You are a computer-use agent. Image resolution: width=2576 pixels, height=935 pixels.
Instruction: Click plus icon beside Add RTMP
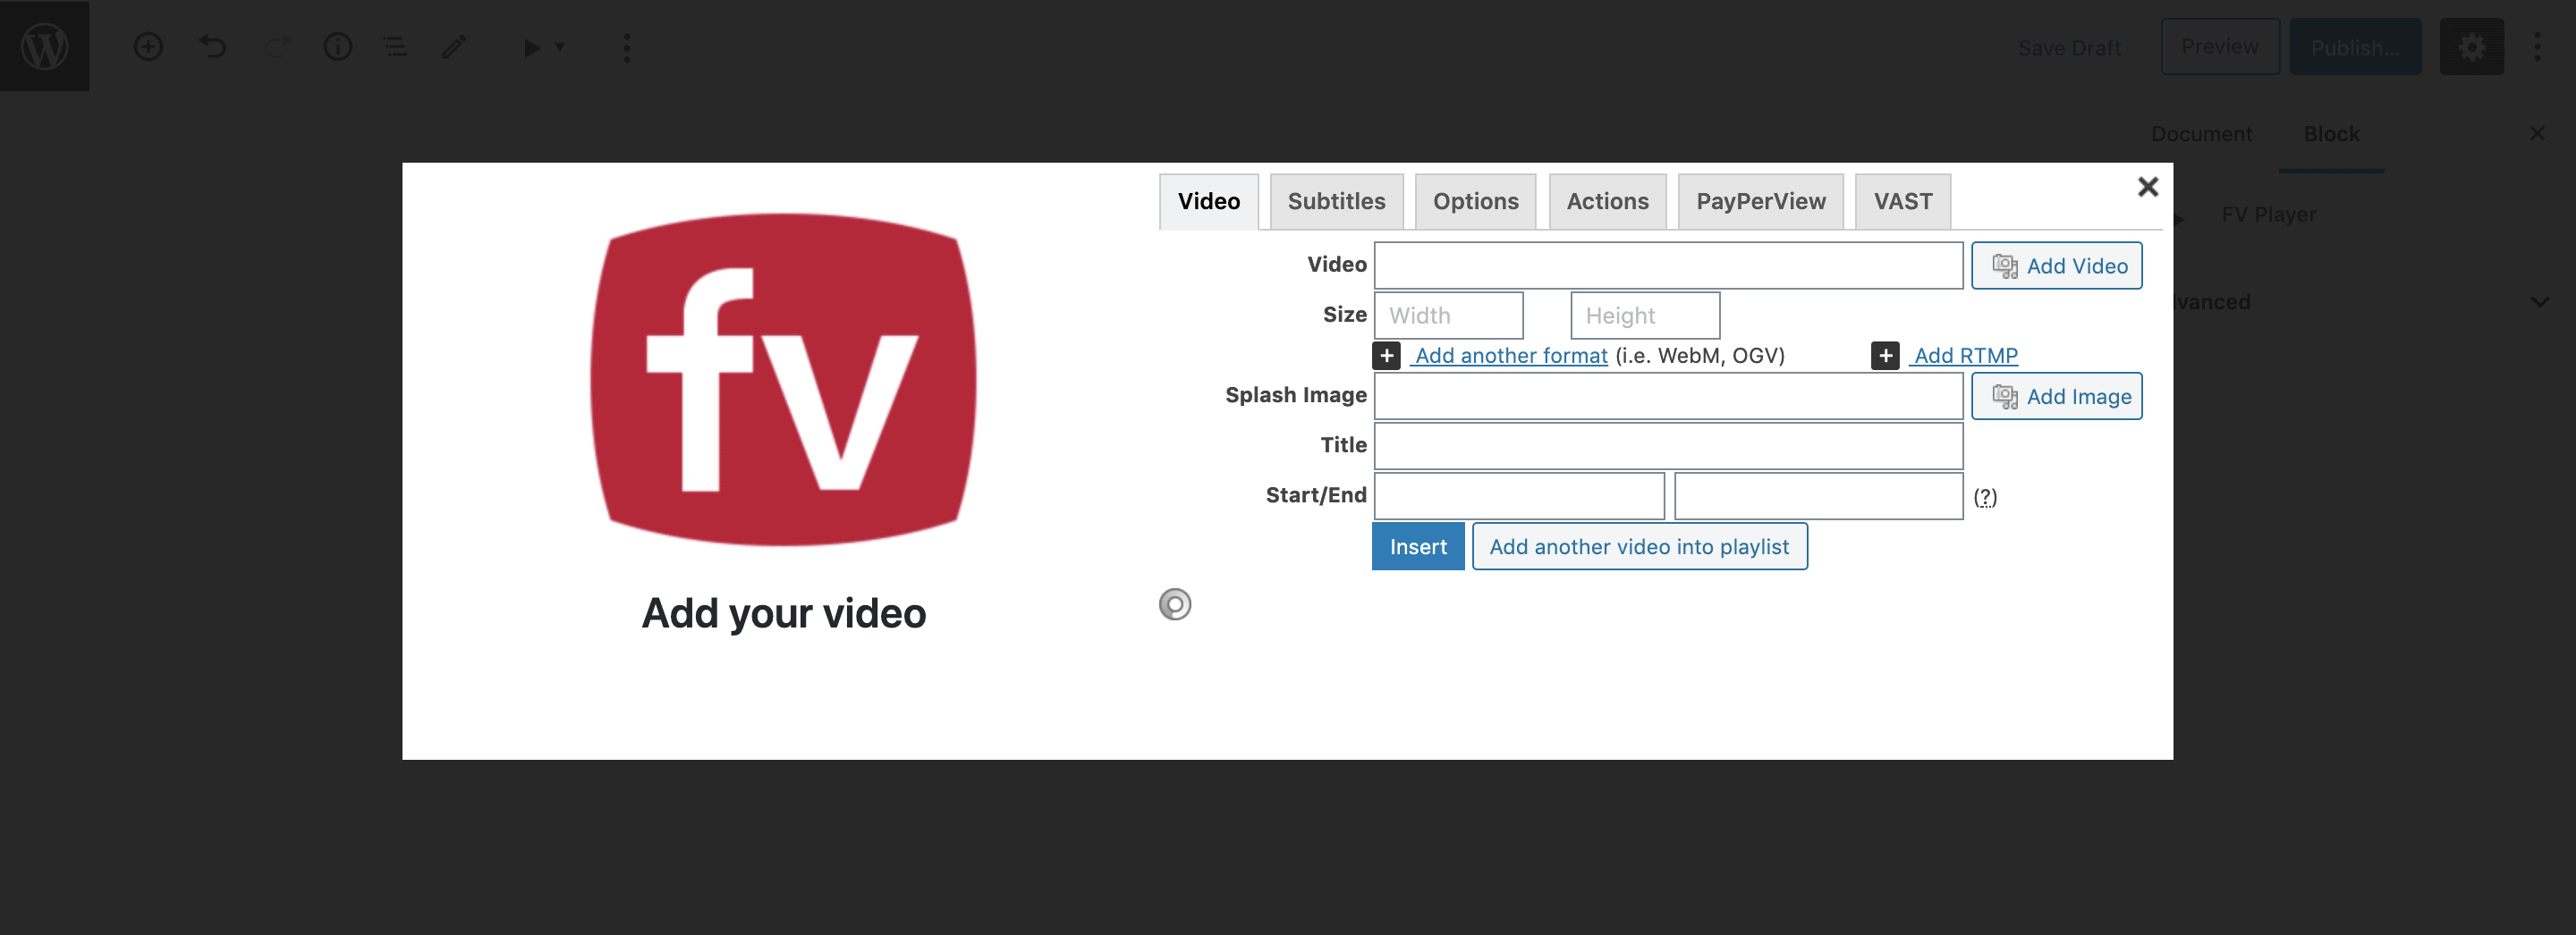point(1885,356)
